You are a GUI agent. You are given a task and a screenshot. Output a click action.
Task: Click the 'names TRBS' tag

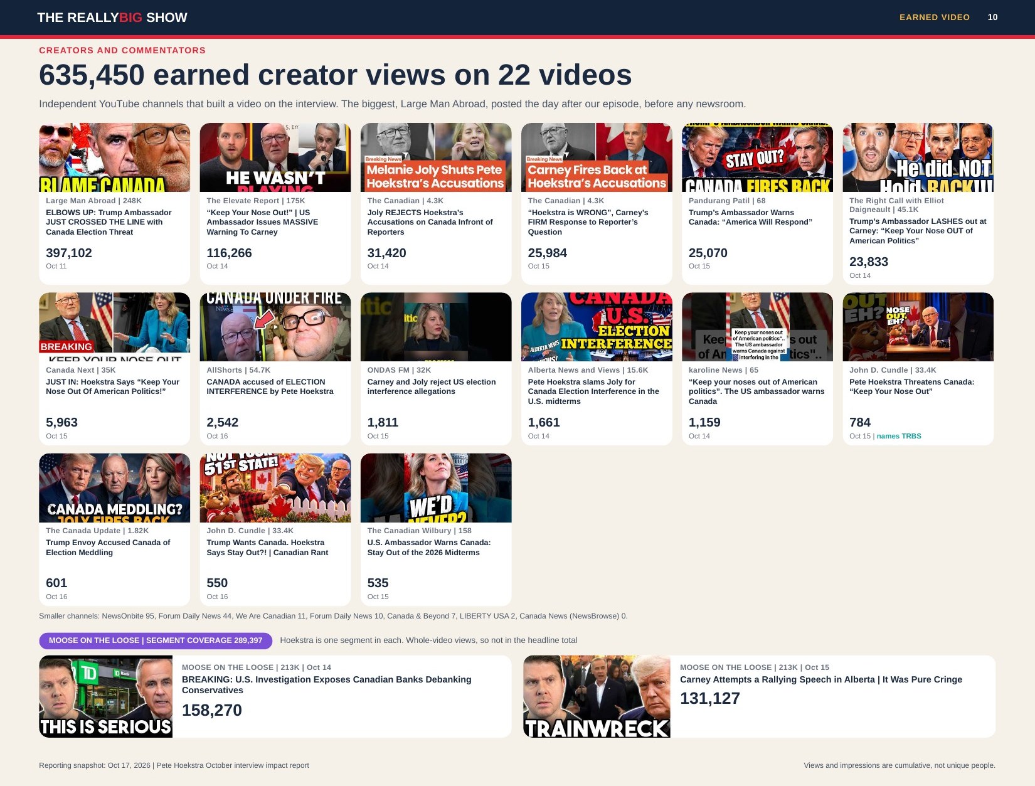point(899,436)
